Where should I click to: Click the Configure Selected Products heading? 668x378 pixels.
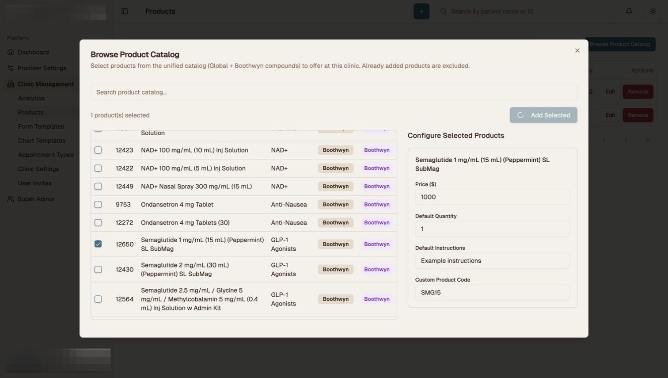pos(456,136)
